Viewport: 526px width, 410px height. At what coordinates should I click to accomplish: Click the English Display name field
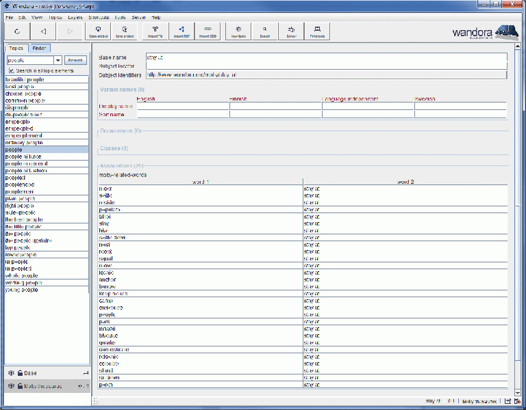[183, 106]
